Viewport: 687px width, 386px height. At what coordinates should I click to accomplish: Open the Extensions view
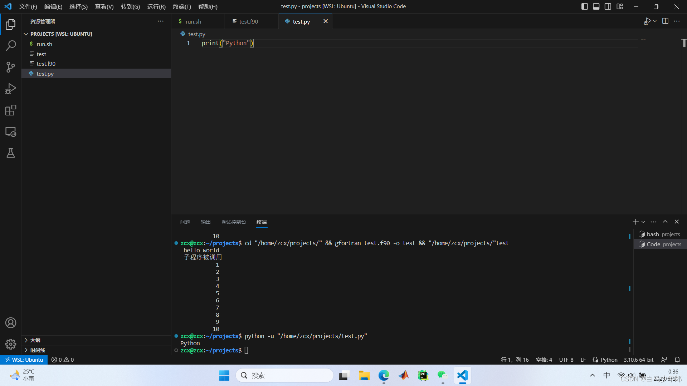click(11, 110)
